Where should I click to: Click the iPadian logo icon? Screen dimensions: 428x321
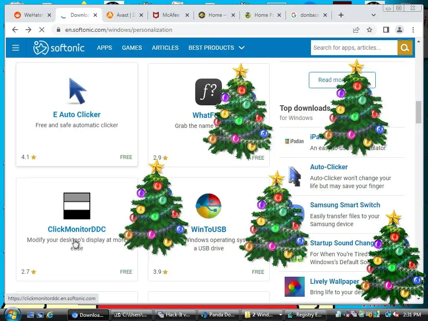pos(294,141)
